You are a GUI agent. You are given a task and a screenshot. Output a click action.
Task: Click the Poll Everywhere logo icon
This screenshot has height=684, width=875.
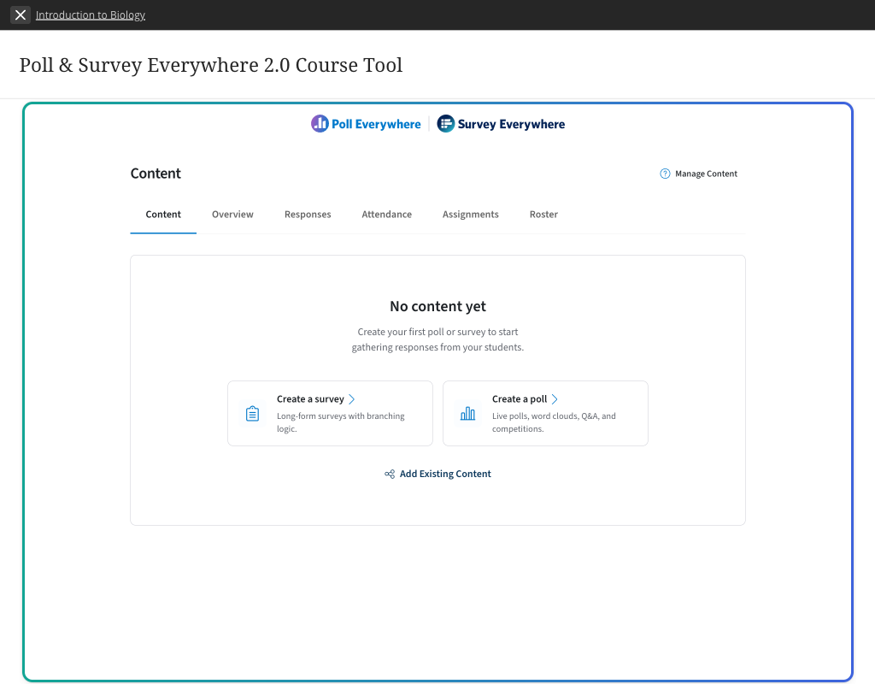320,123
